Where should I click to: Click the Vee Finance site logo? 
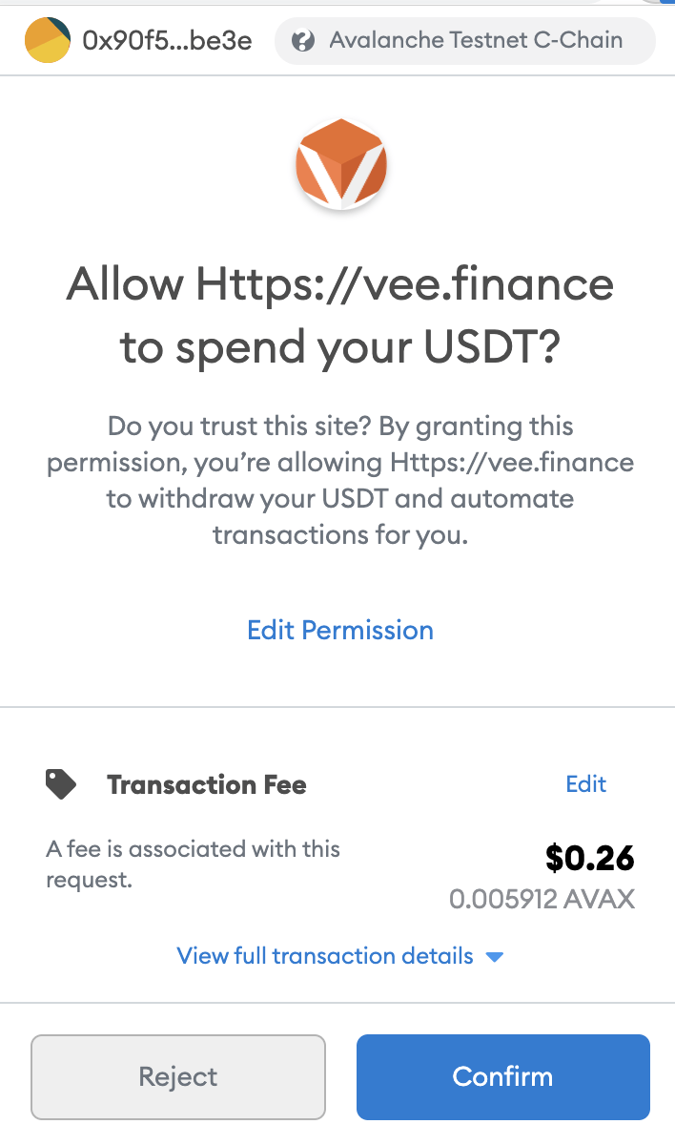[x=340, y=164]
